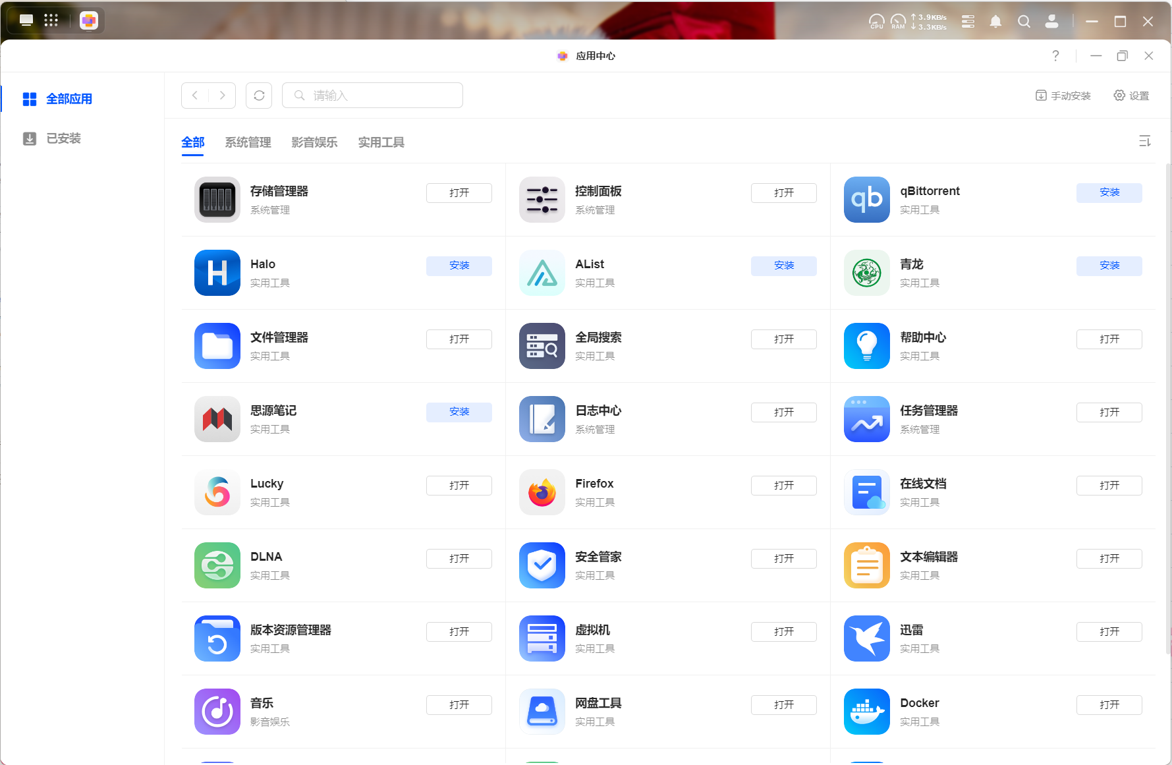Click the 帮助中心 lightbulb icon

click(867, 346)
